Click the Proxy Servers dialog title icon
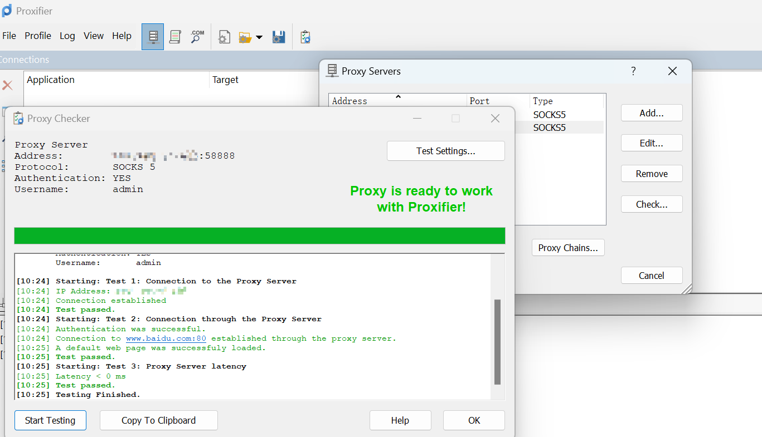 pyautogui.click(x=332, y=71)
